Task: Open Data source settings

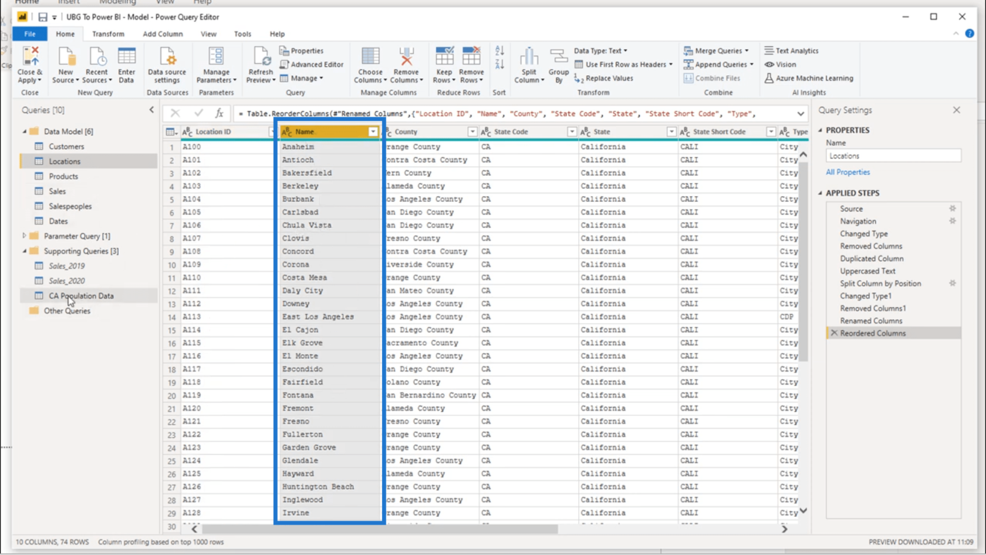Action: click(167, 56)
